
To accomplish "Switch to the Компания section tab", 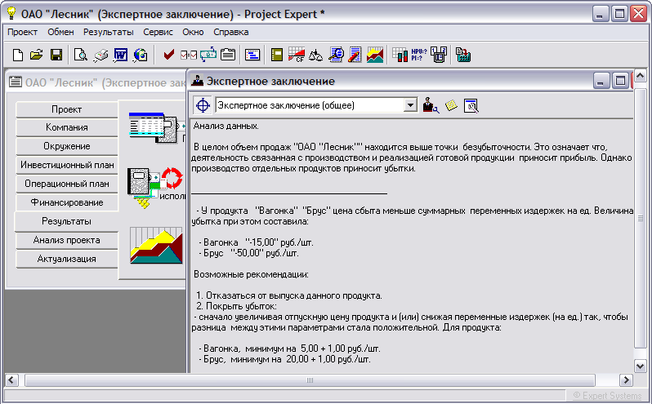I will click(66, 127).
